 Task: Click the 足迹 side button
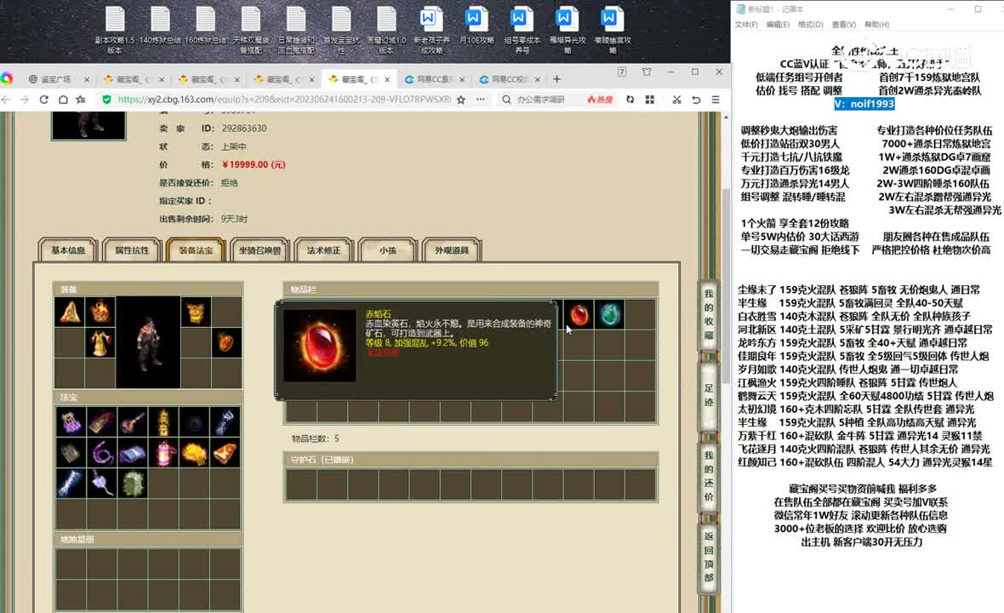(708, 395)
